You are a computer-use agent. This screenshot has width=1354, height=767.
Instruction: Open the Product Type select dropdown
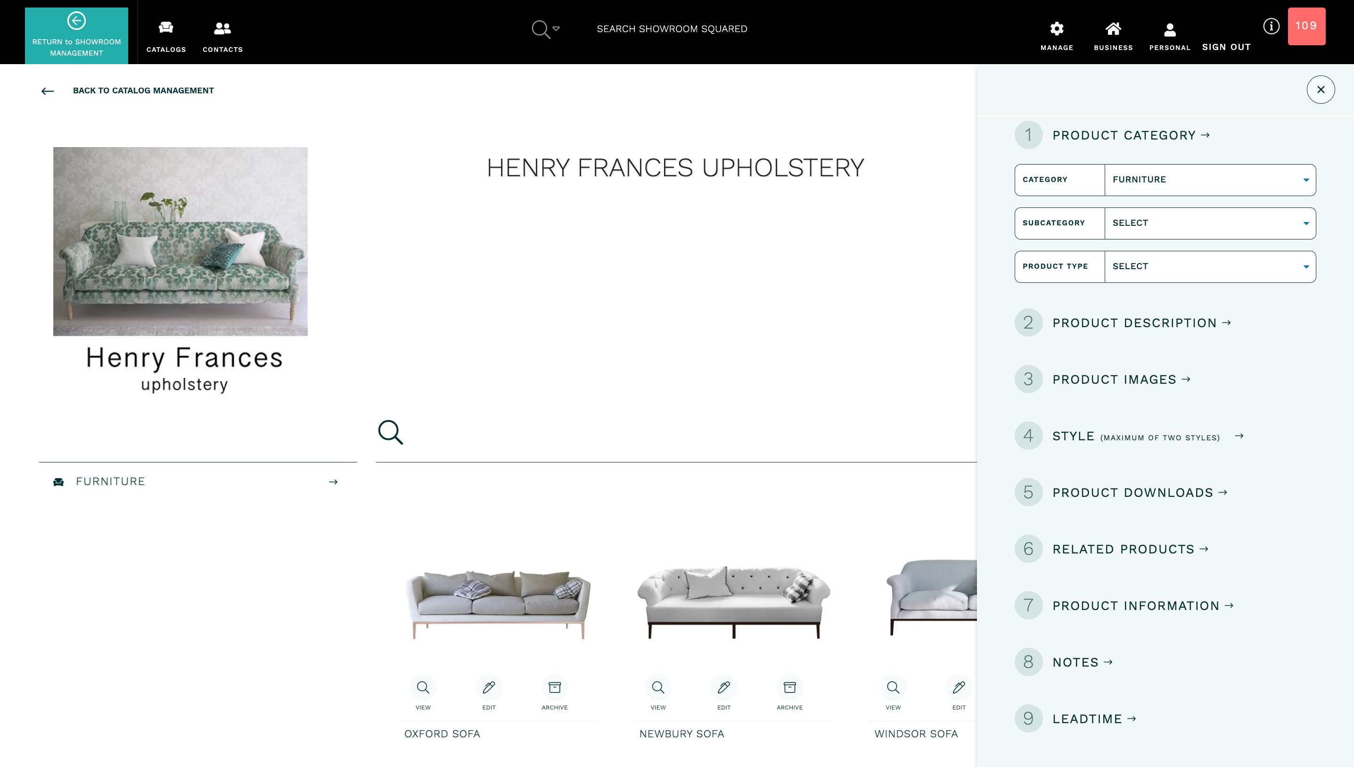point(1209,266)
